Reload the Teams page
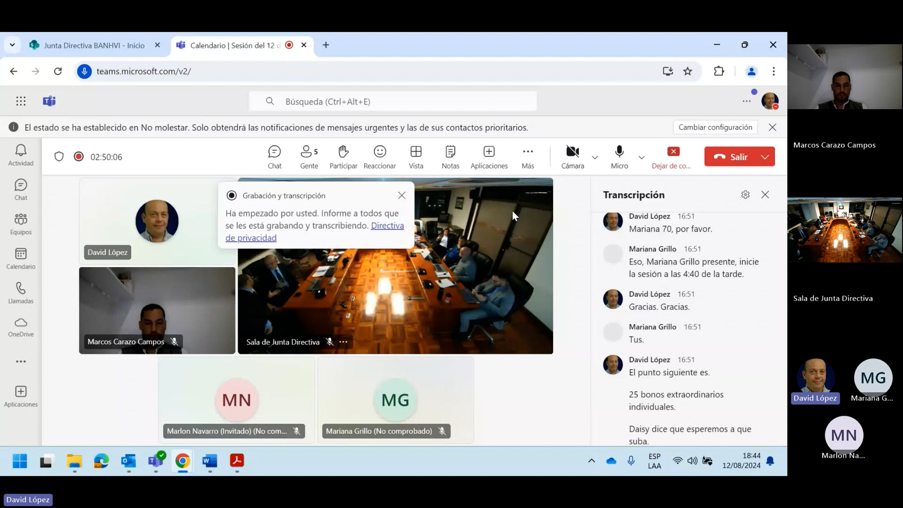The width and height of the screenshot is (903, 508). coord(58,71)
